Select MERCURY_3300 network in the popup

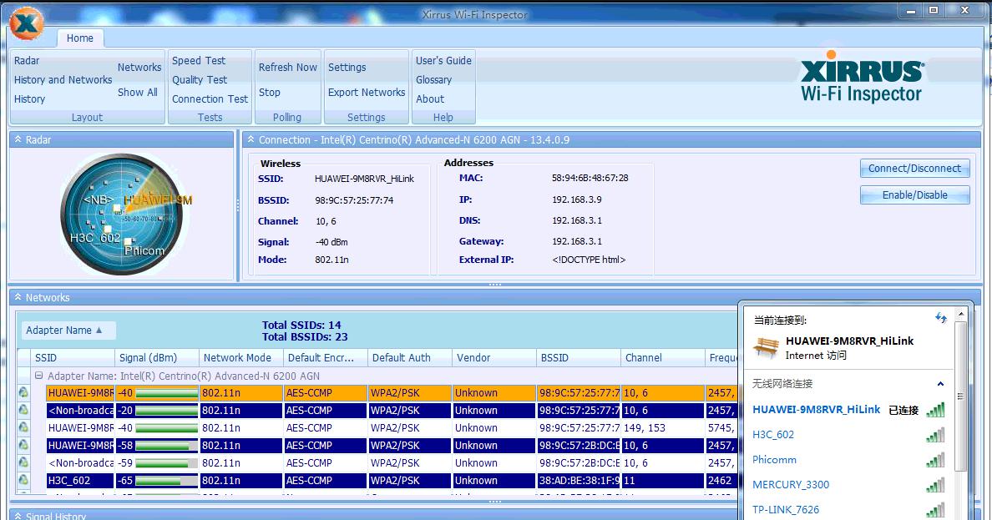(x=791, y=485)
